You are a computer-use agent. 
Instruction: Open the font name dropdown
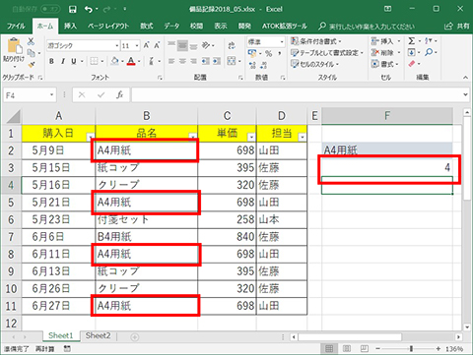pos(117,46)
